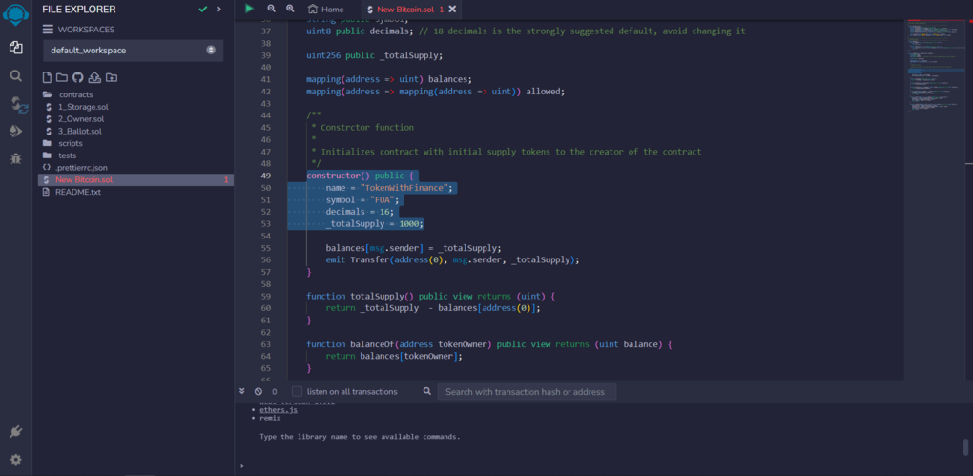973x476 pixels.
Task: Collapse the terminal panel with double chevron
Action: [x=242, y=391]
